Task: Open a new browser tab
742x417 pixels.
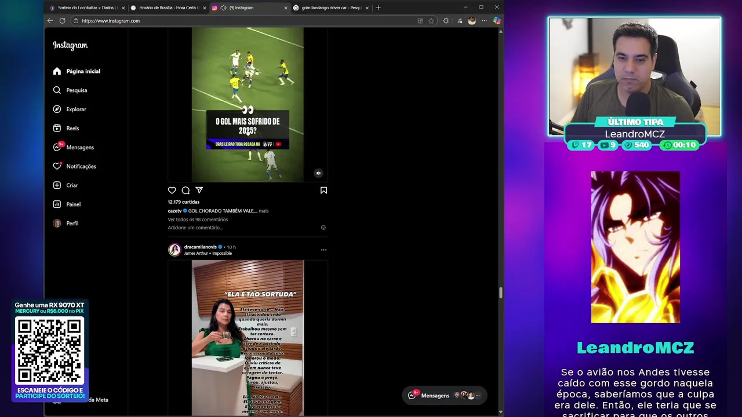Action: point(378,8)
